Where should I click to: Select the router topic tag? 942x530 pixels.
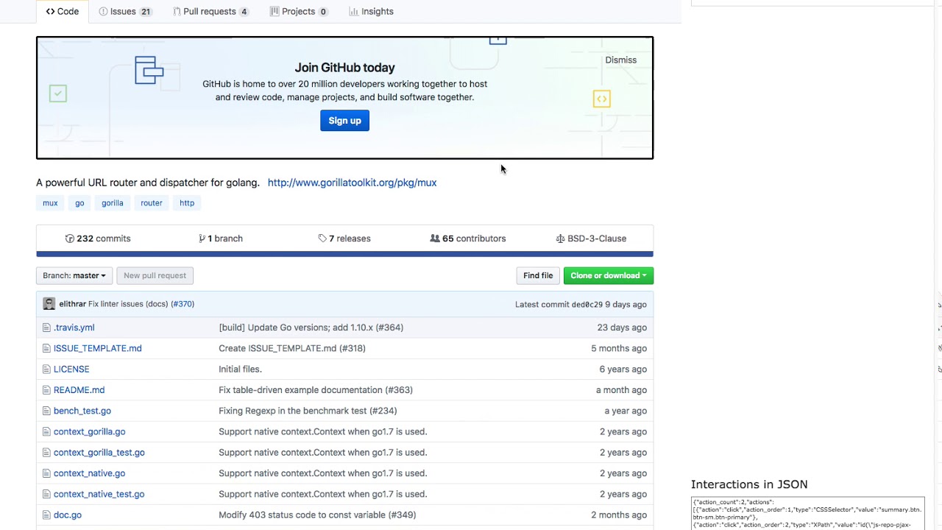[x=152, y=203]
